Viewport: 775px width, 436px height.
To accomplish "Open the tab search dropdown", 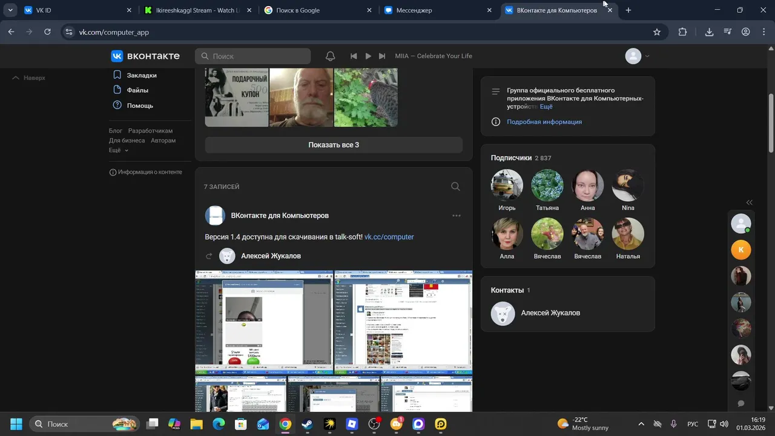I will pos(10,10).
